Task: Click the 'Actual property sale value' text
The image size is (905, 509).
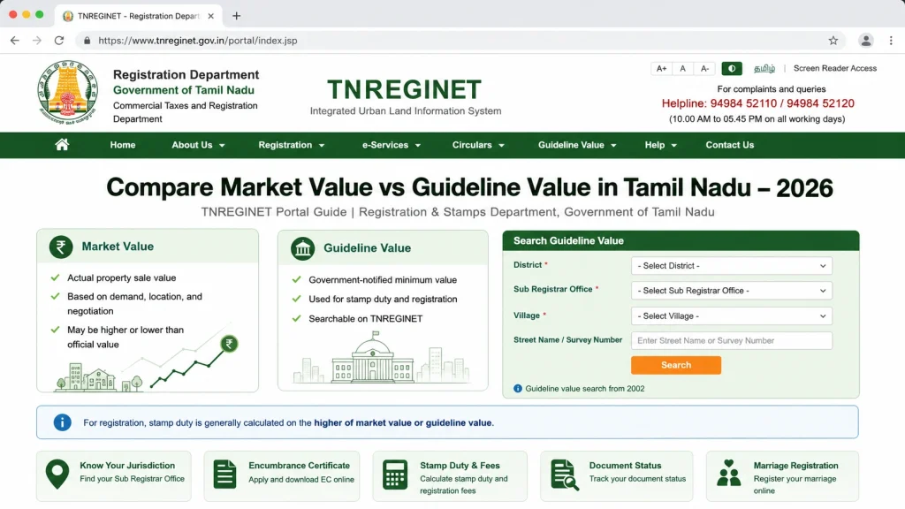Action: click(x=121, y=277)
